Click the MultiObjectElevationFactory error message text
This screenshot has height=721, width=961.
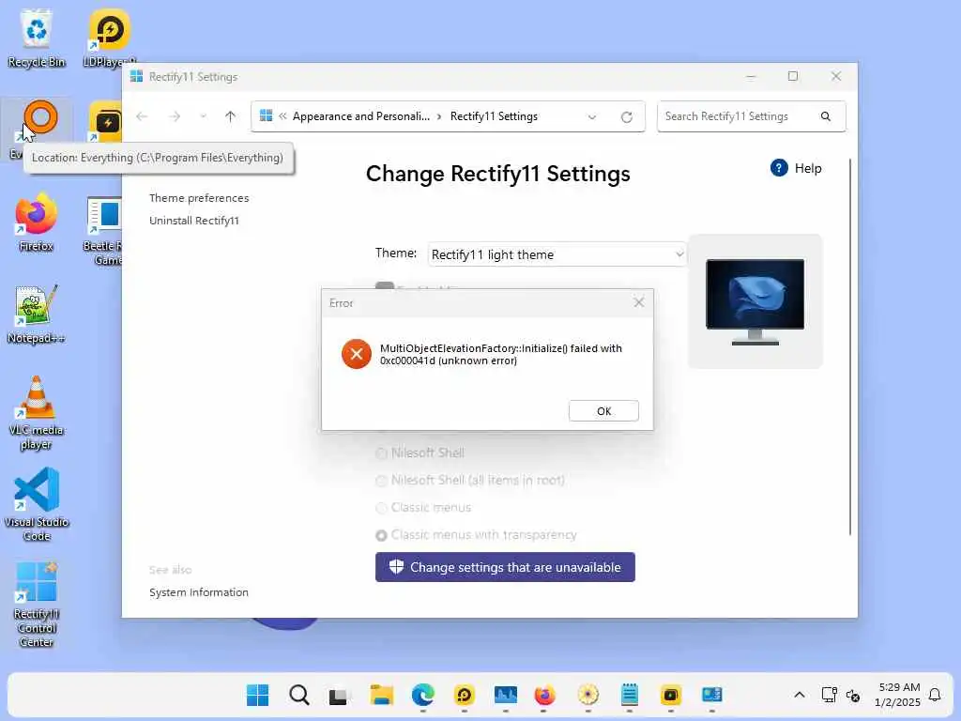[x=501, y=354]
